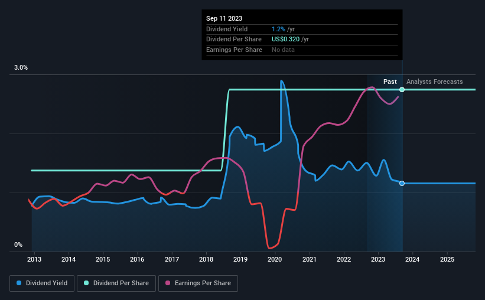Select the 2024 label on the x-axis
Screen dimensions: 485x300
pos(412,259)
